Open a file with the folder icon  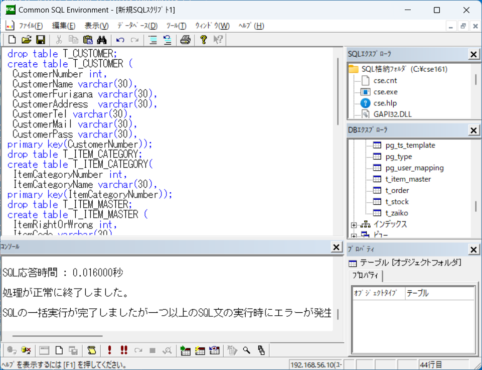27,40
